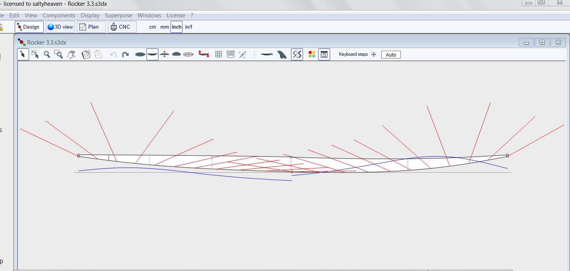Viewport: 570px width, 271px height.
Task: Minimize the Rocker 3.3.s3dx document window
Action: click(526, 42)
